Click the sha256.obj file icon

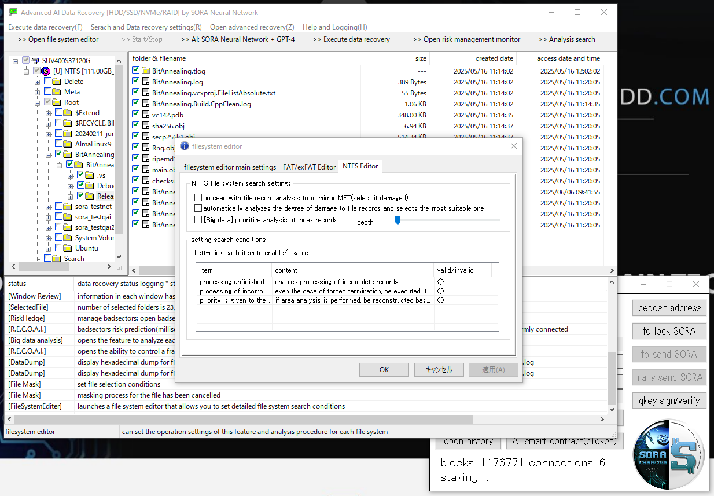pyautogui.click(x=146, y=126)
